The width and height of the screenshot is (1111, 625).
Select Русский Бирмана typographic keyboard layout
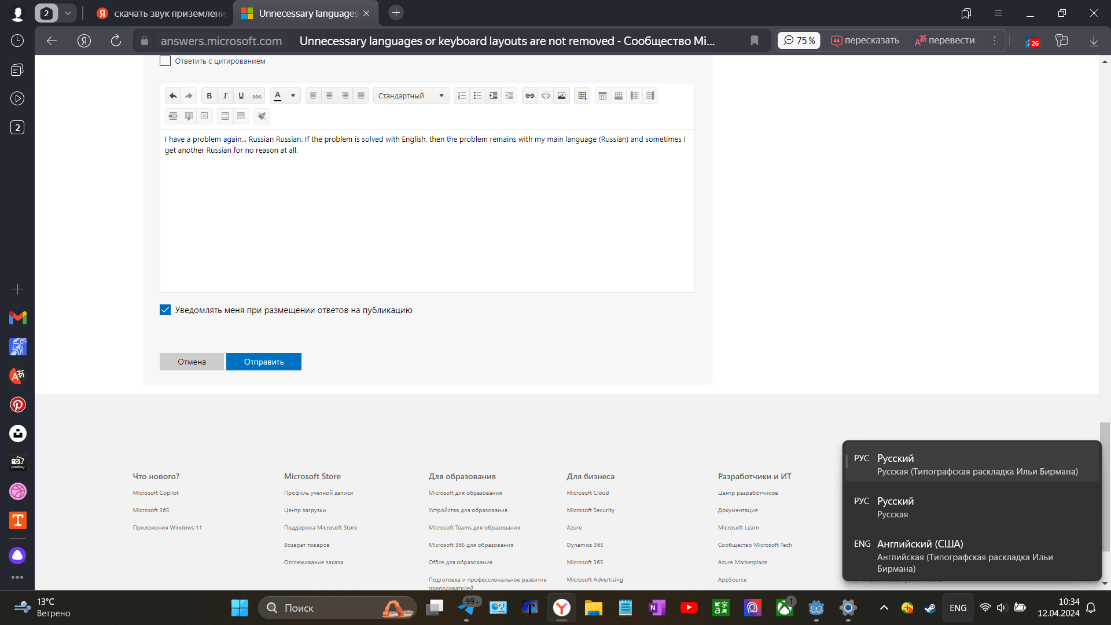[972, 464]
